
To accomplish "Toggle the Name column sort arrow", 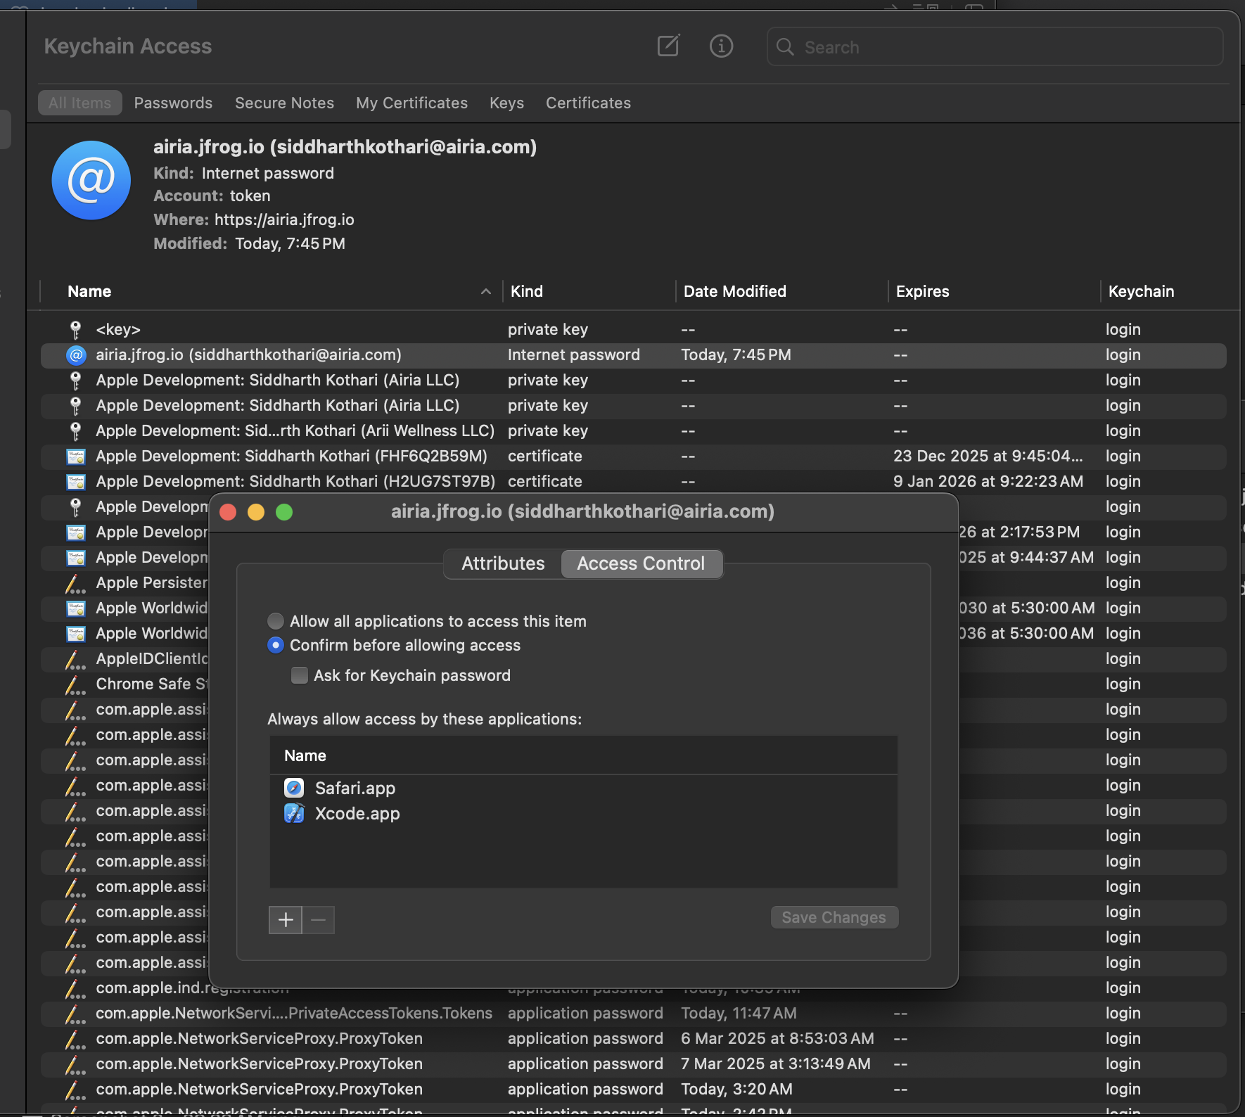I will (485, 291).
